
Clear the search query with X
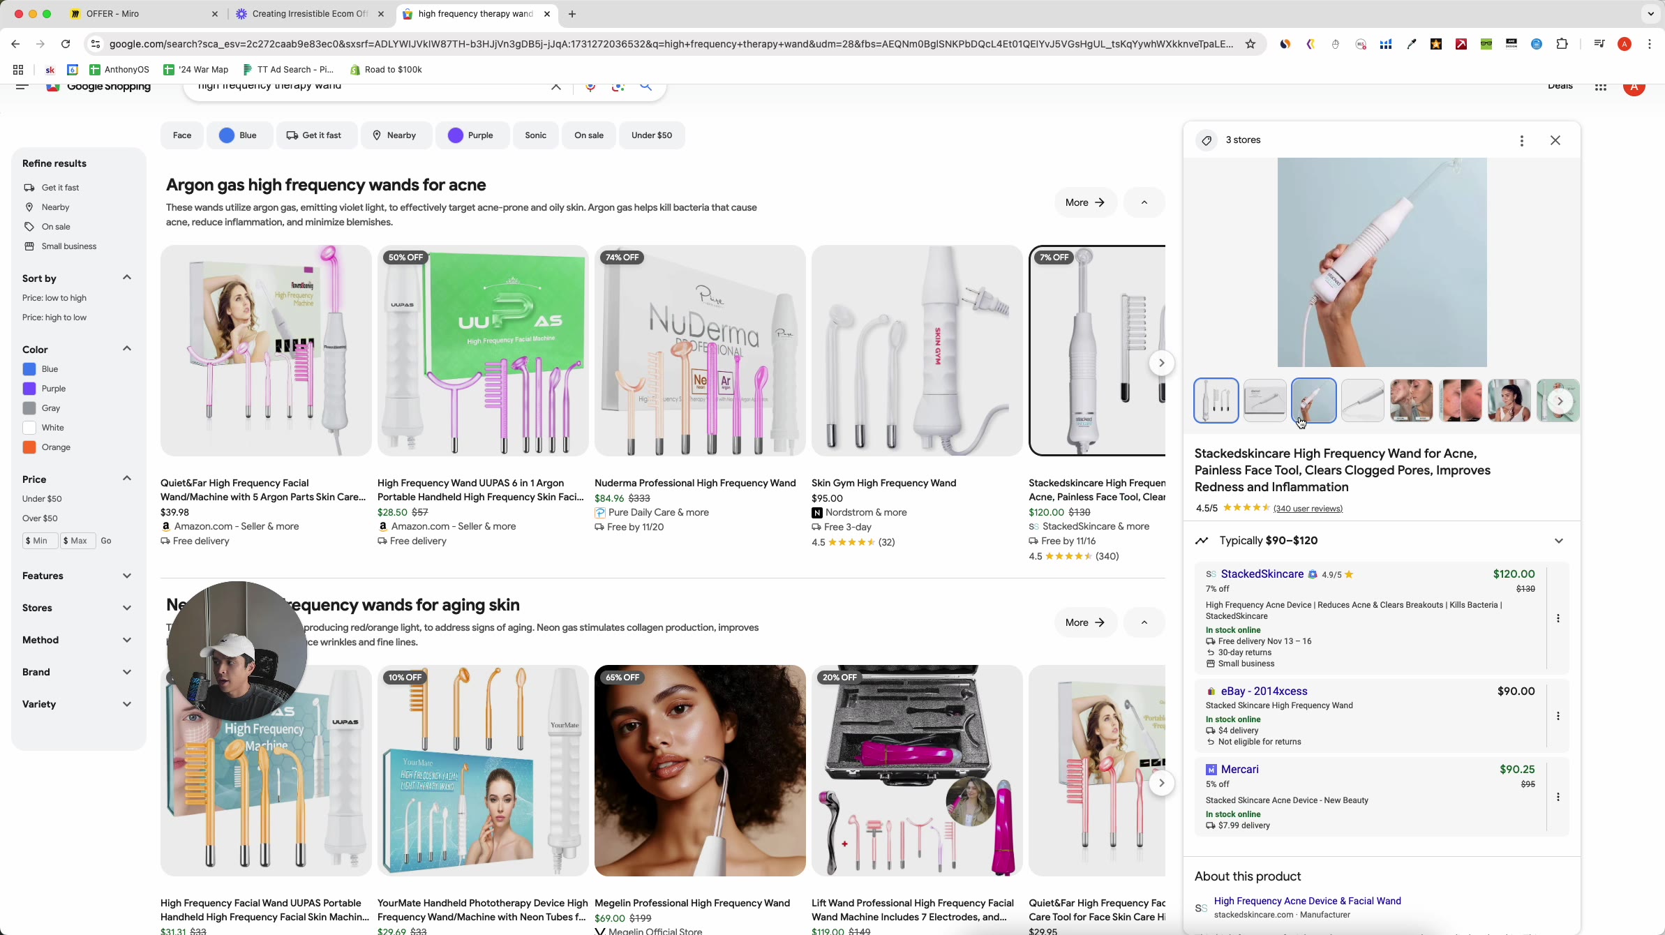point(556,87)
